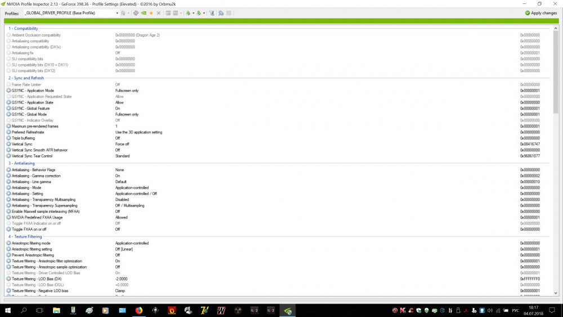Select Ambient Occlusion compatibility row

[277, 35]
